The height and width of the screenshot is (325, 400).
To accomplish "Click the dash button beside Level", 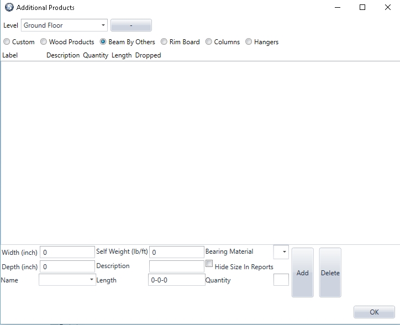I will [x=131, y=25].
